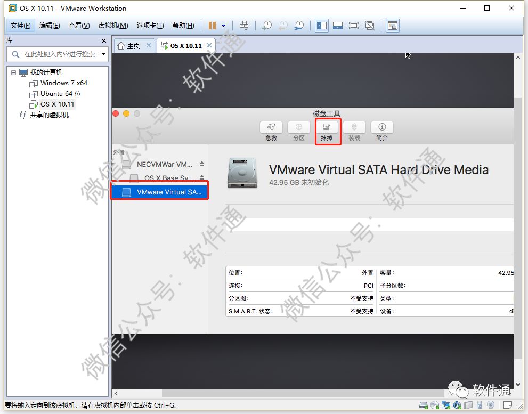528x414 pixels.
Task: Open the library search dropdown arrow
Action: [104, 54]
